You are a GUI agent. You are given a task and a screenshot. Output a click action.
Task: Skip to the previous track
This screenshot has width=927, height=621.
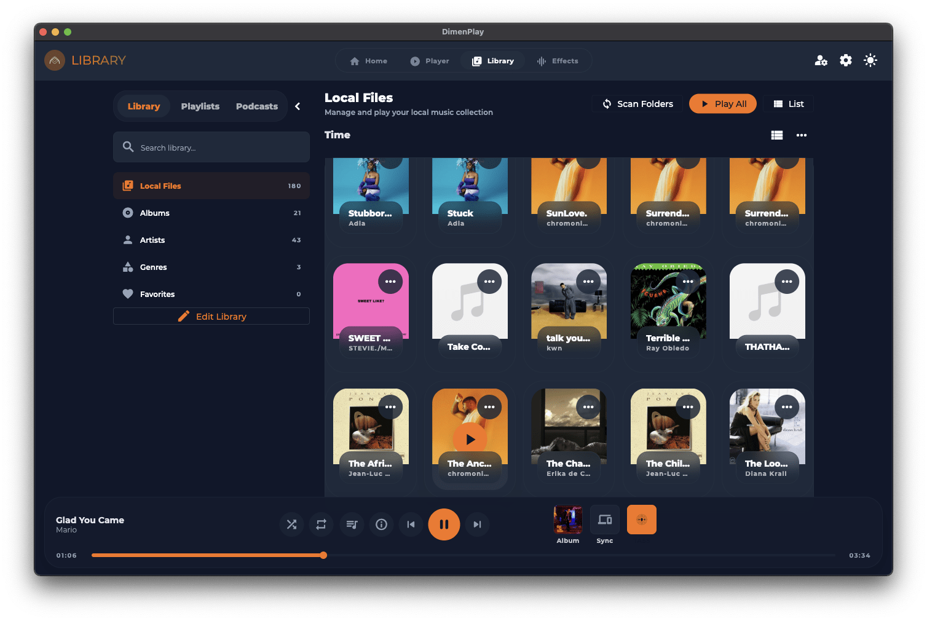pos(411,524)
